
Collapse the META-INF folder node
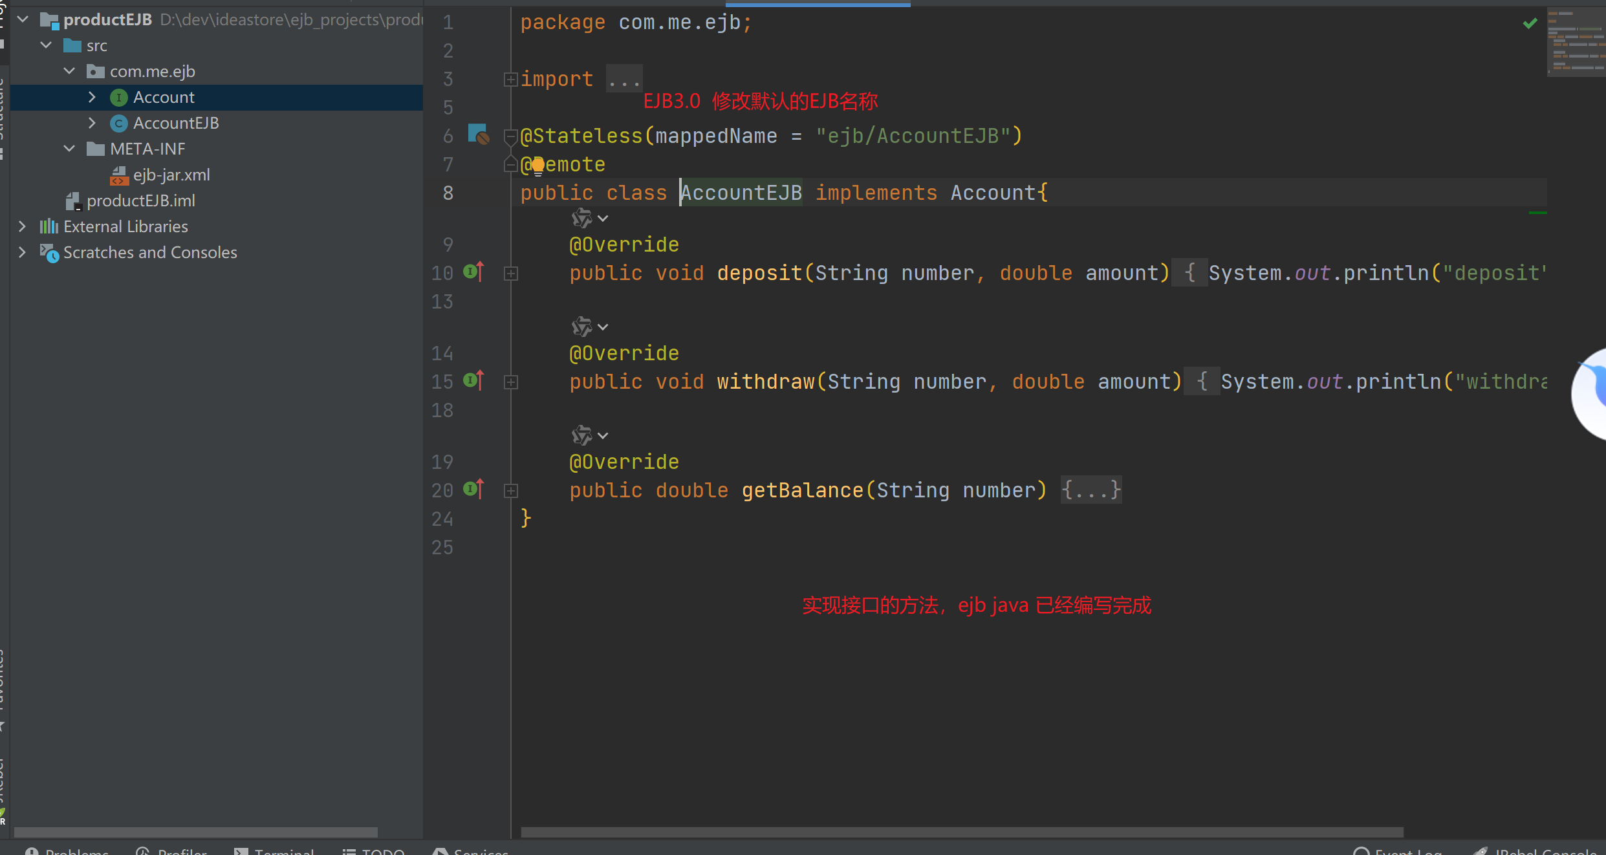70,149
